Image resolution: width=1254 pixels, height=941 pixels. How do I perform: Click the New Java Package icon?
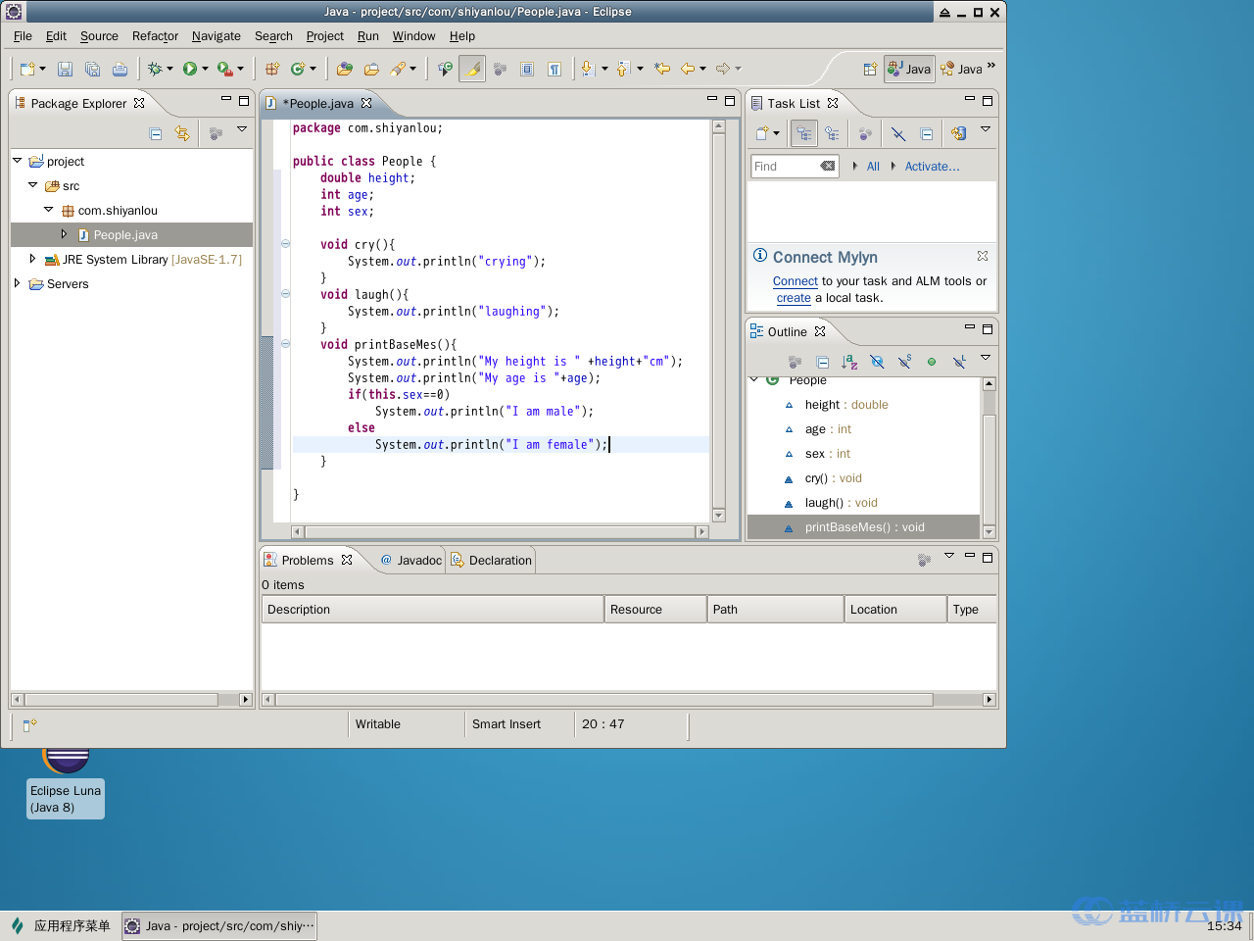click(272, 69)
